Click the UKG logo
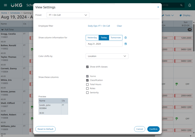This screenshot has height=137, width=195. [17, 5]
